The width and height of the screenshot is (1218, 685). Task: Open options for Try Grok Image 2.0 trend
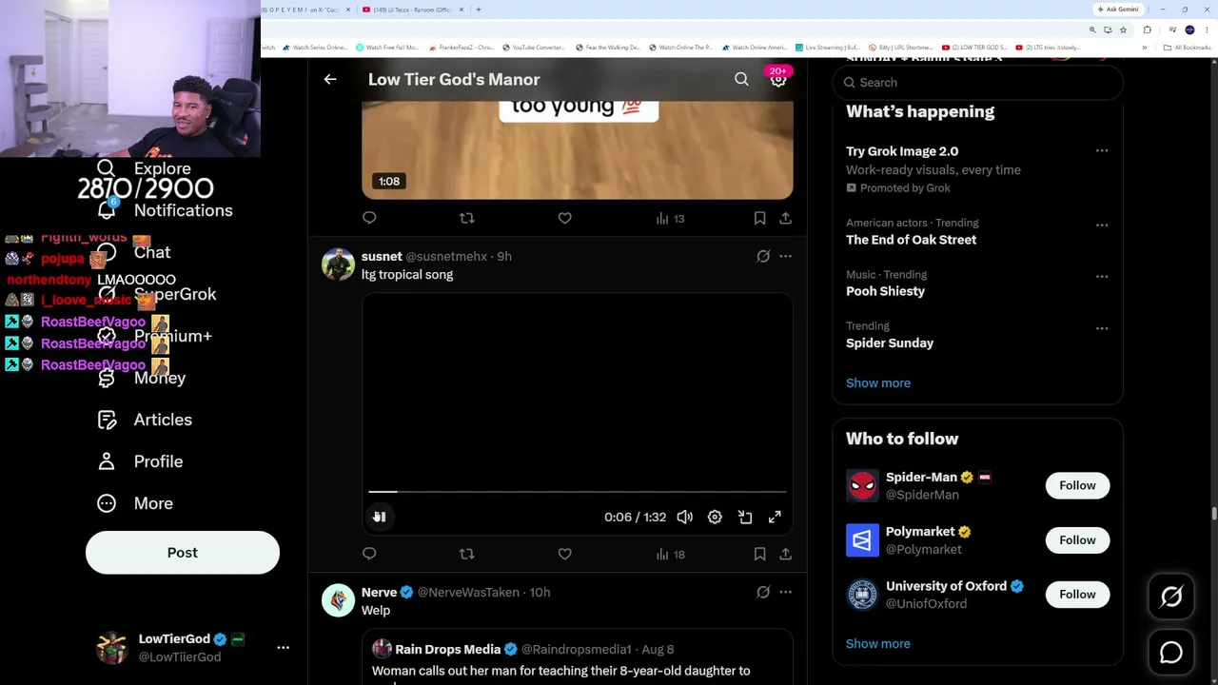(1102, 150)
